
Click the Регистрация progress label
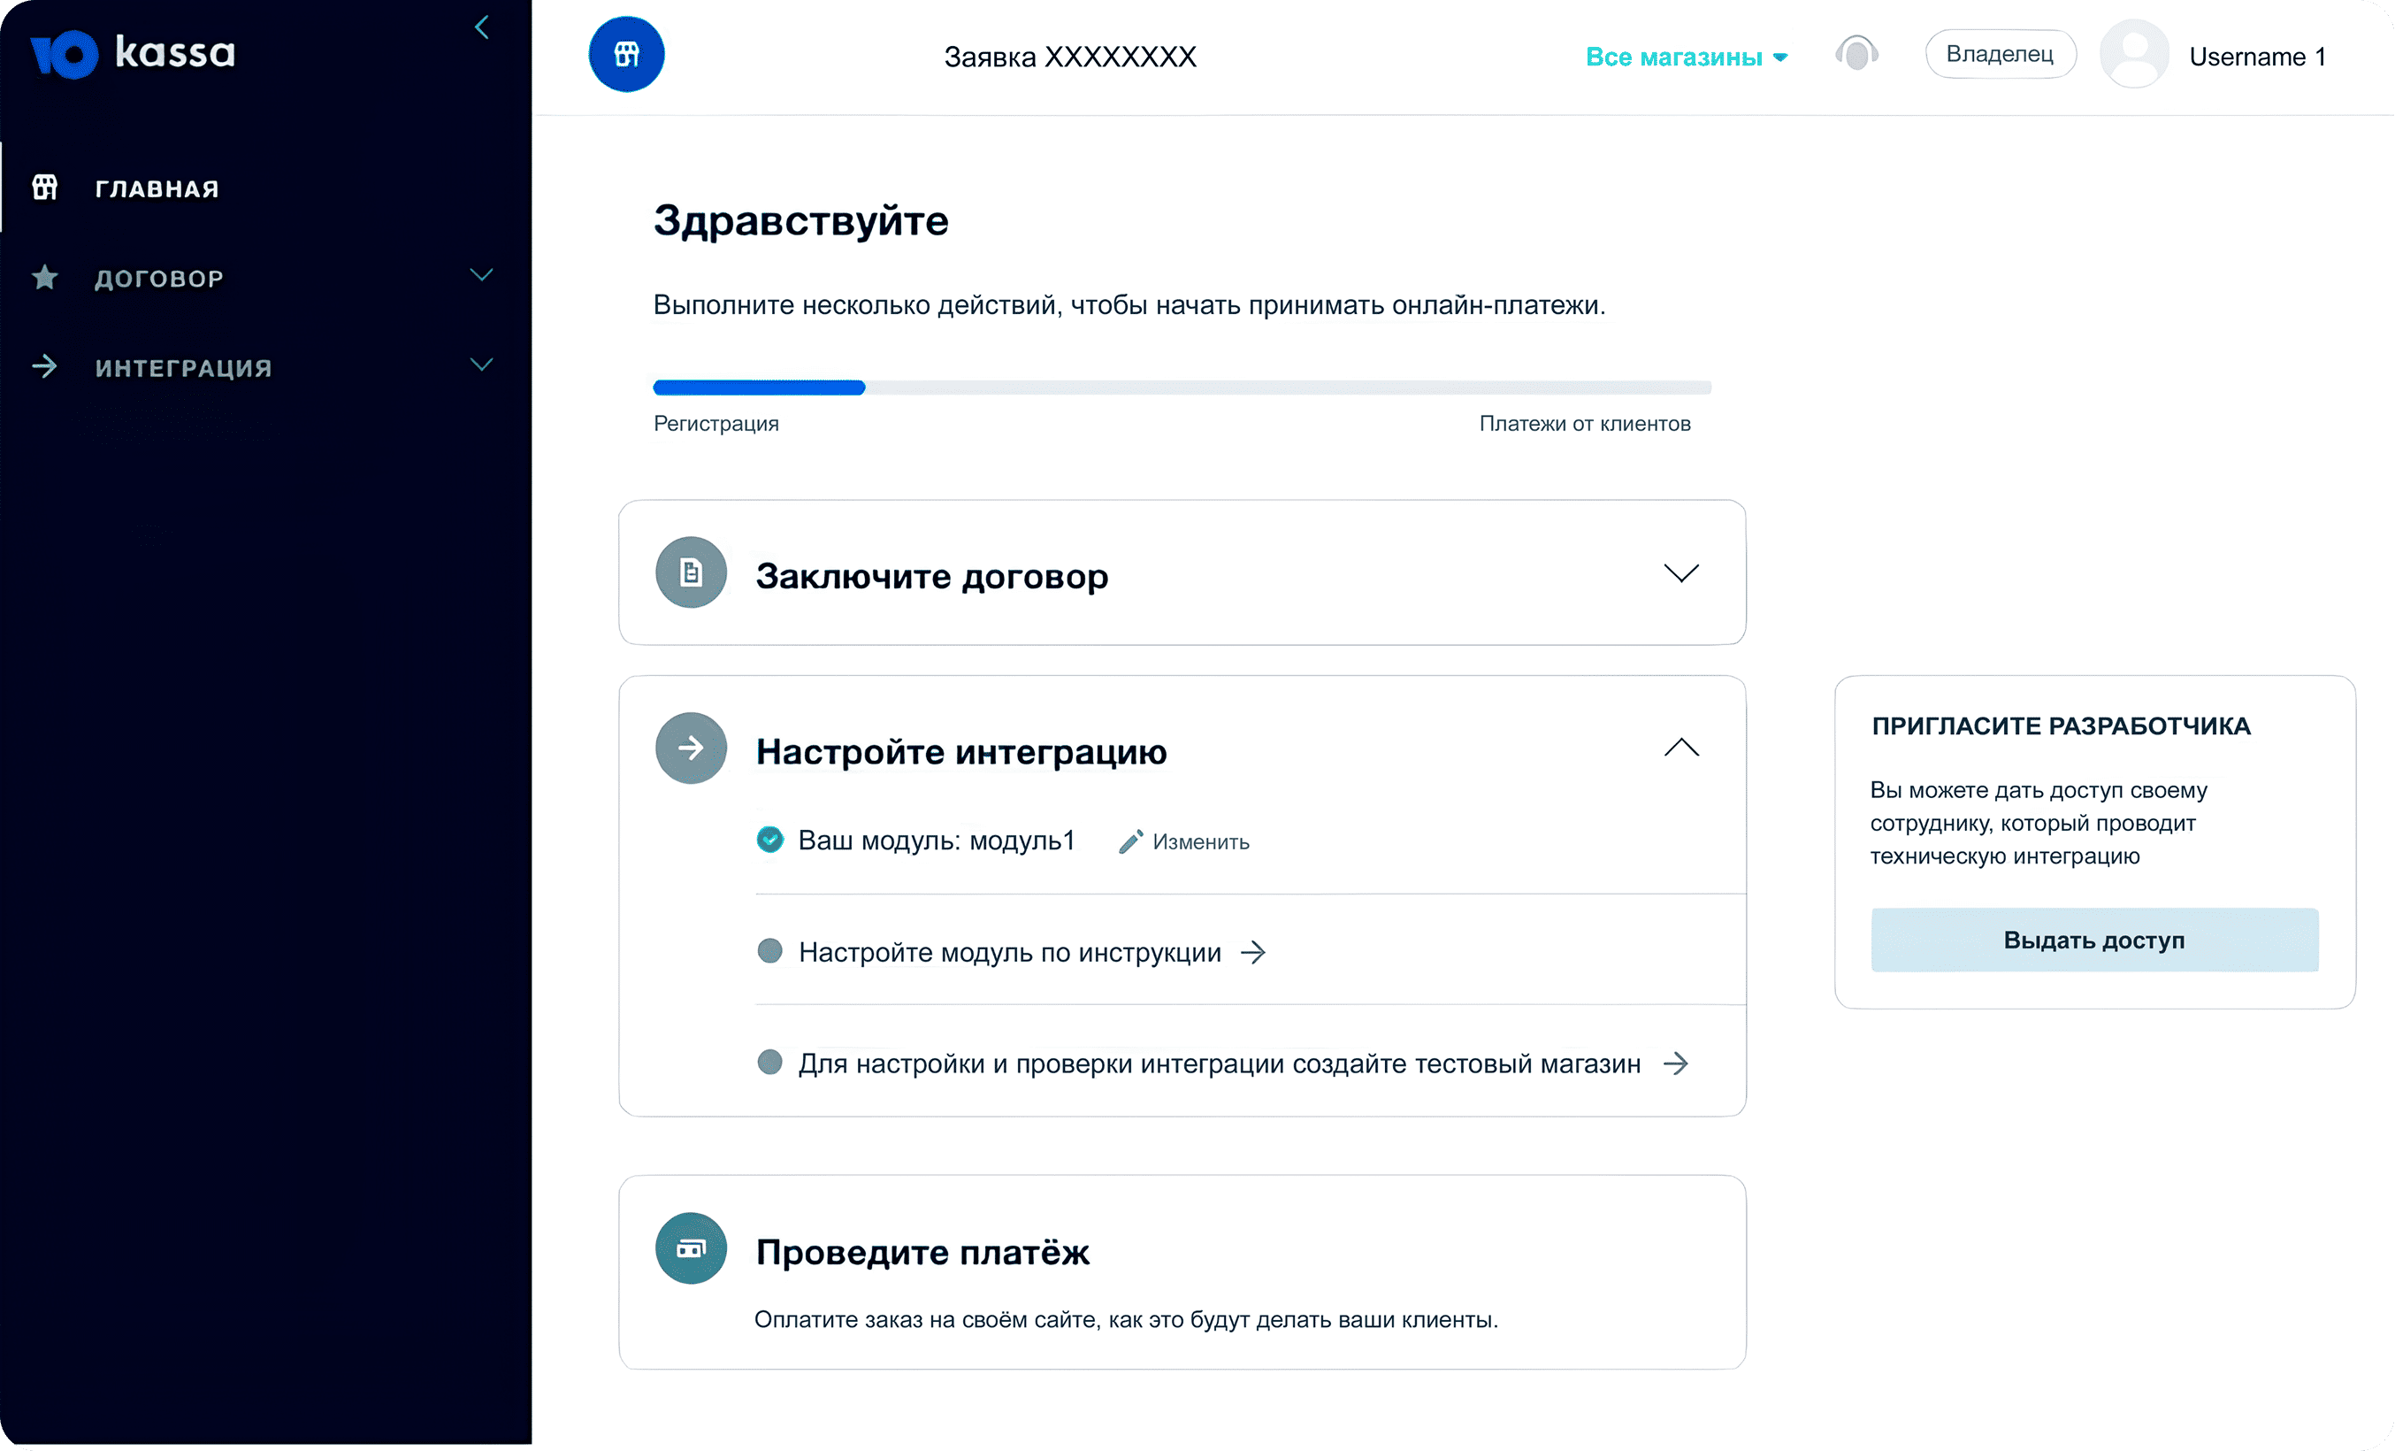(716, 424)
